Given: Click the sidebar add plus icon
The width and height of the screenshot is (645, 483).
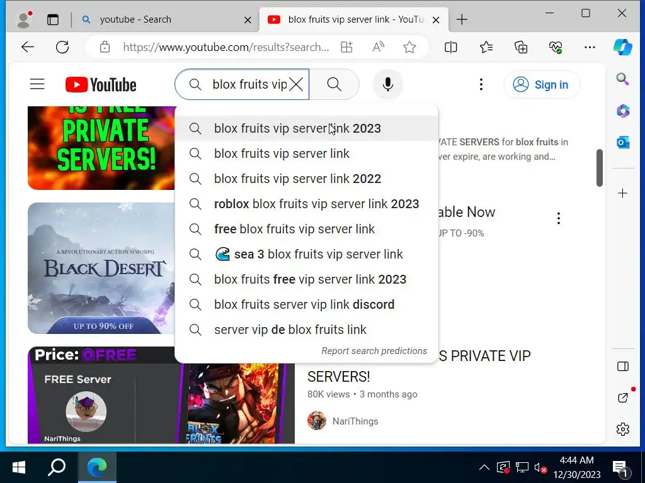Looking at the screenshot, I should (x=623, y=193).
